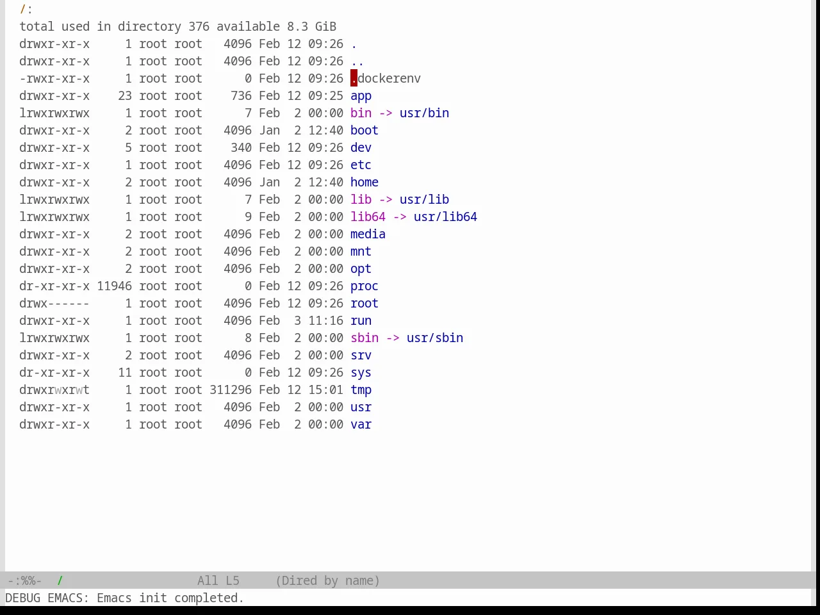The width and height of the screenshot is (820, 615).
Task: Click the 'Feb 12 15:01' date of tmp
Action: 301,390
